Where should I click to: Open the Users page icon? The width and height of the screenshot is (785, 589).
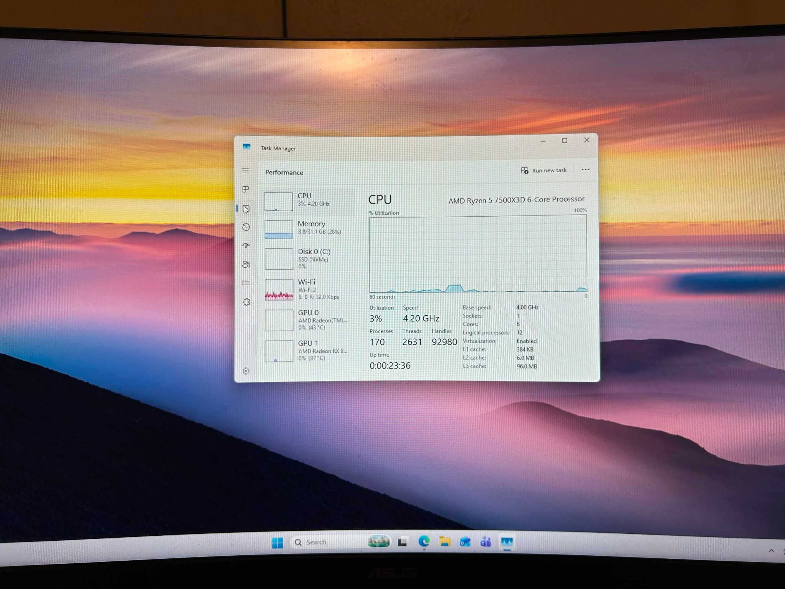tap(246, 264)
